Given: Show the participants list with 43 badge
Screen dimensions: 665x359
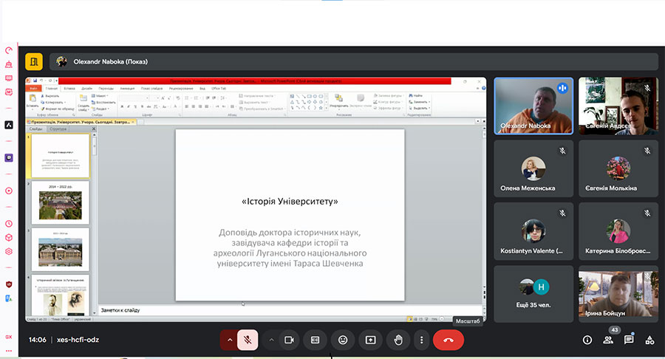Looking at the screenshot, I should tap(608, 340).
